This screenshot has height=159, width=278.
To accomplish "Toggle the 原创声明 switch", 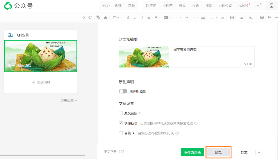I will 123,91.
